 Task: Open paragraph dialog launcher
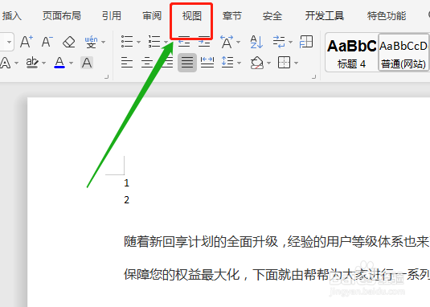[314, 77]
